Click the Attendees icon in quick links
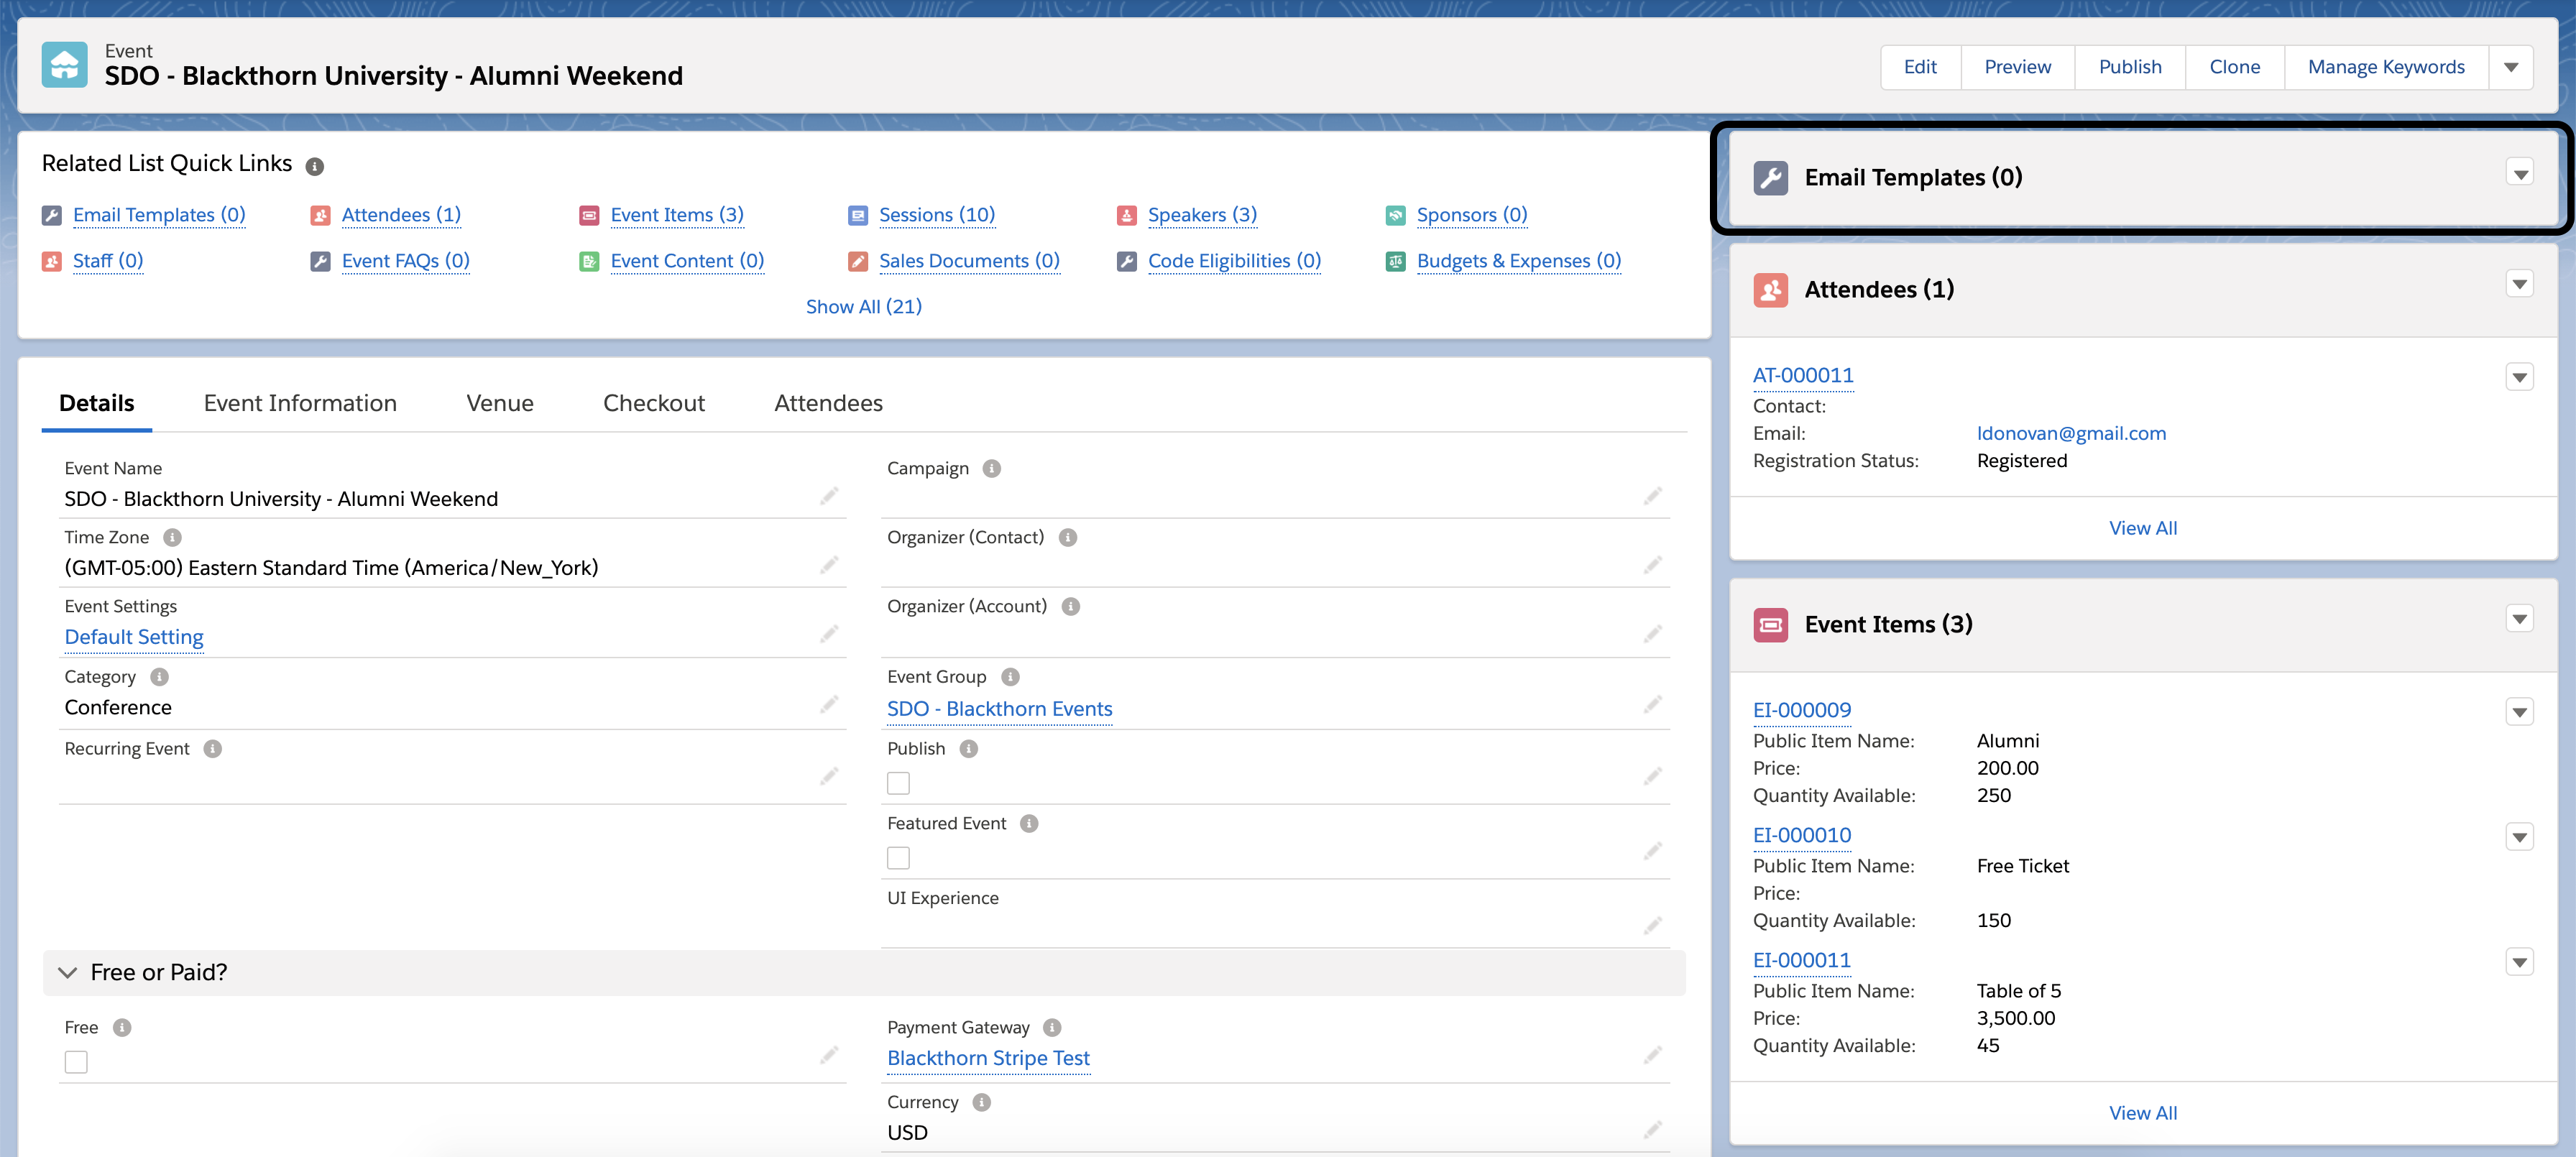This screenshot has height=1157, width=2576. click(320, 215)
